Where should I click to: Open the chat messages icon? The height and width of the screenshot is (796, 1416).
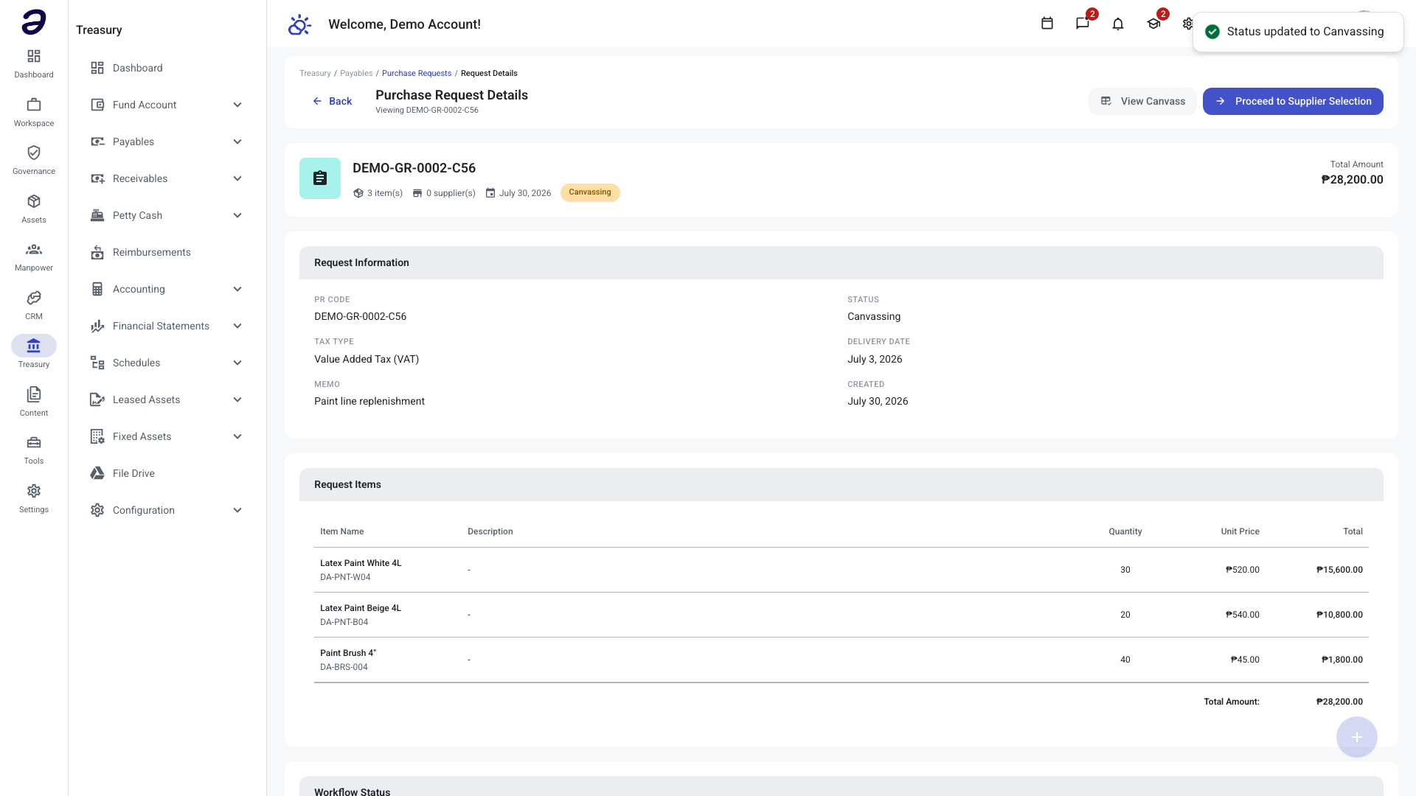[x=1082, y=24]
